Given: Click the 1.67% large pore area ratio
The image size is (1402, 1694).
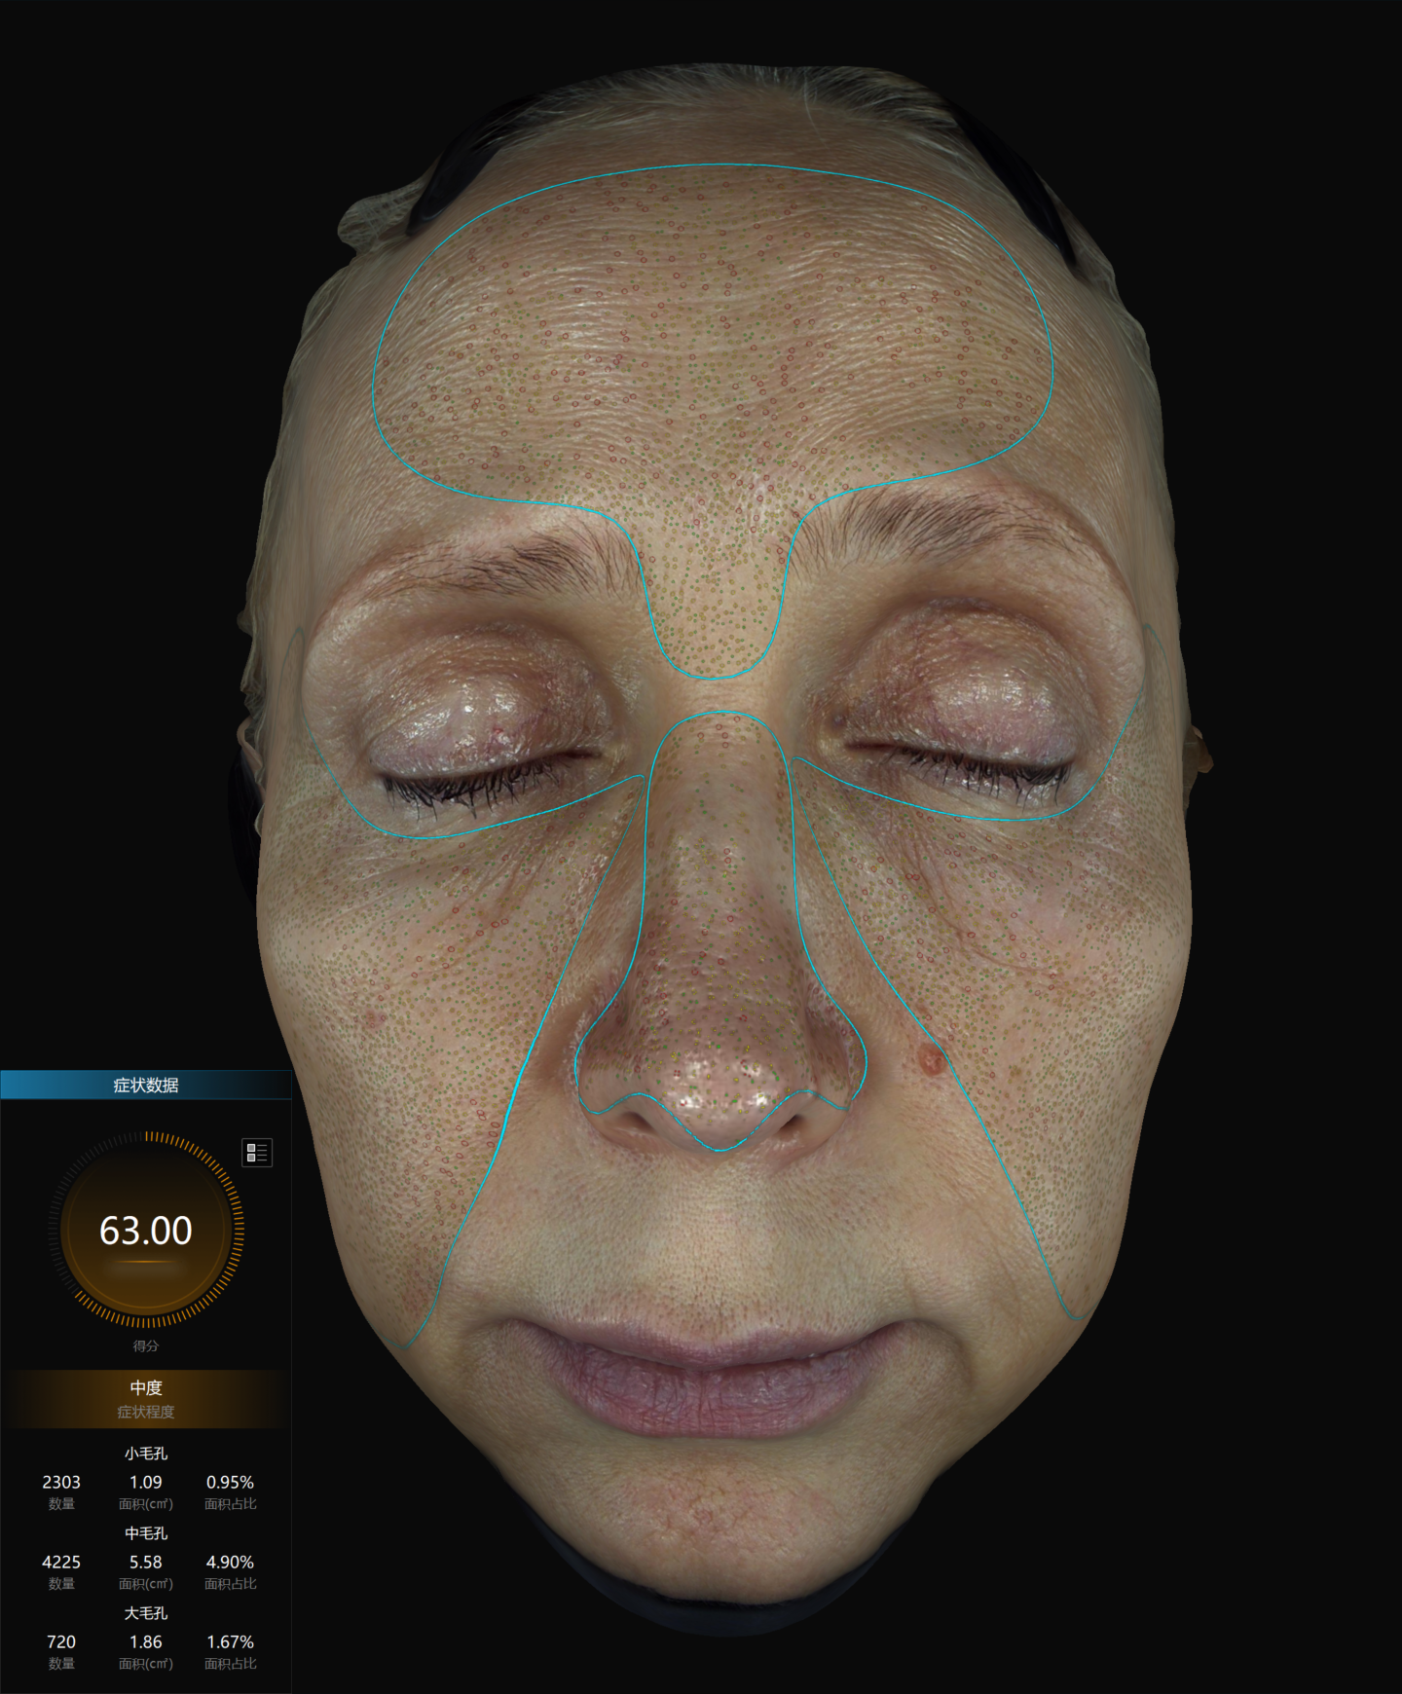Looking at the screenshot, I should 230,1641.
